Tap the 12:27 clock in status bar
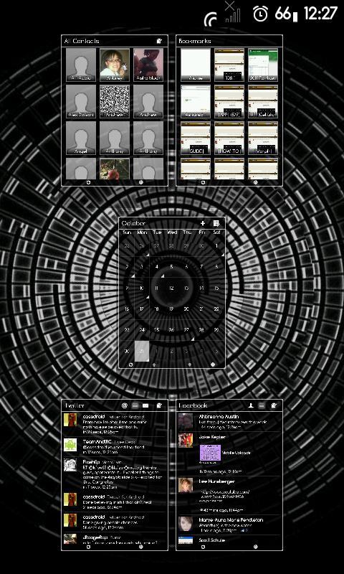This screenshot has height=574, width=344. (x=320, y=14)
